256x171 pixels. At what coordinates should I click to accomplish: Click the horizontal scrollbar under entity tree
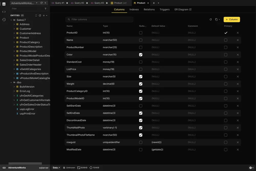tap(25, 163)
